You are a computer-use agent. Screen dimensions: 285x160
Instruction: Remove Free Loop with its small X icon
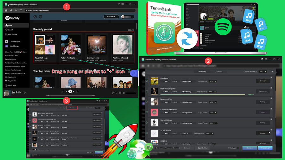(x=271, y=77)
